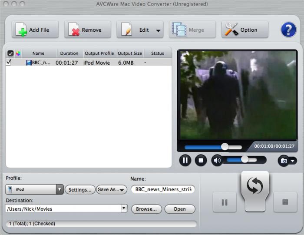Screen dimensions: 304x235
Task: Toggle the select-all checkbox in list header
Action: tap(10, 53)
